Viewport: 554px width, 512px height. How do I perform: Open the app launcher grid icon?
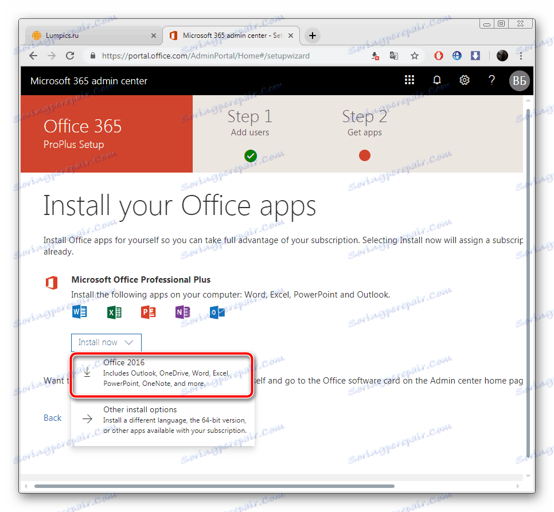click(409, 80)
